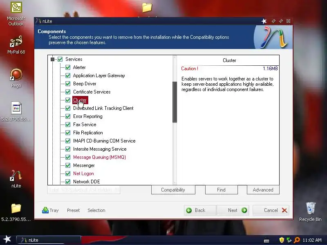Click the Compatibility button
This screenshot has height=245, width=327.
point(173,190)
